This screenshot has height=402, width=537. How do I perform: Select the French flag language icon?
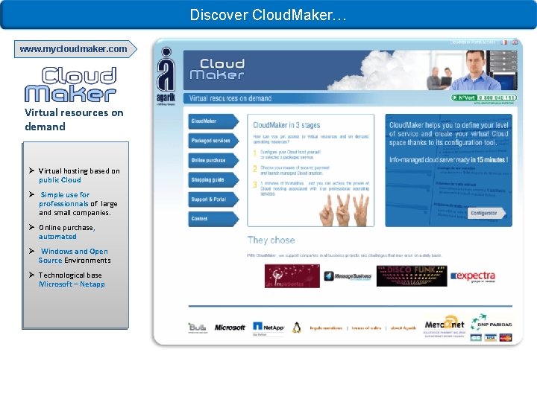(x=504, y=42)
